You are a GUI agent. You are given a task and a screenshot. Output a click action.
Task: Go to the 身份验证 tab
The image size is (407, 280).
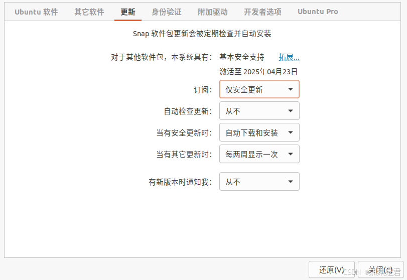click(x=167, y=12)
